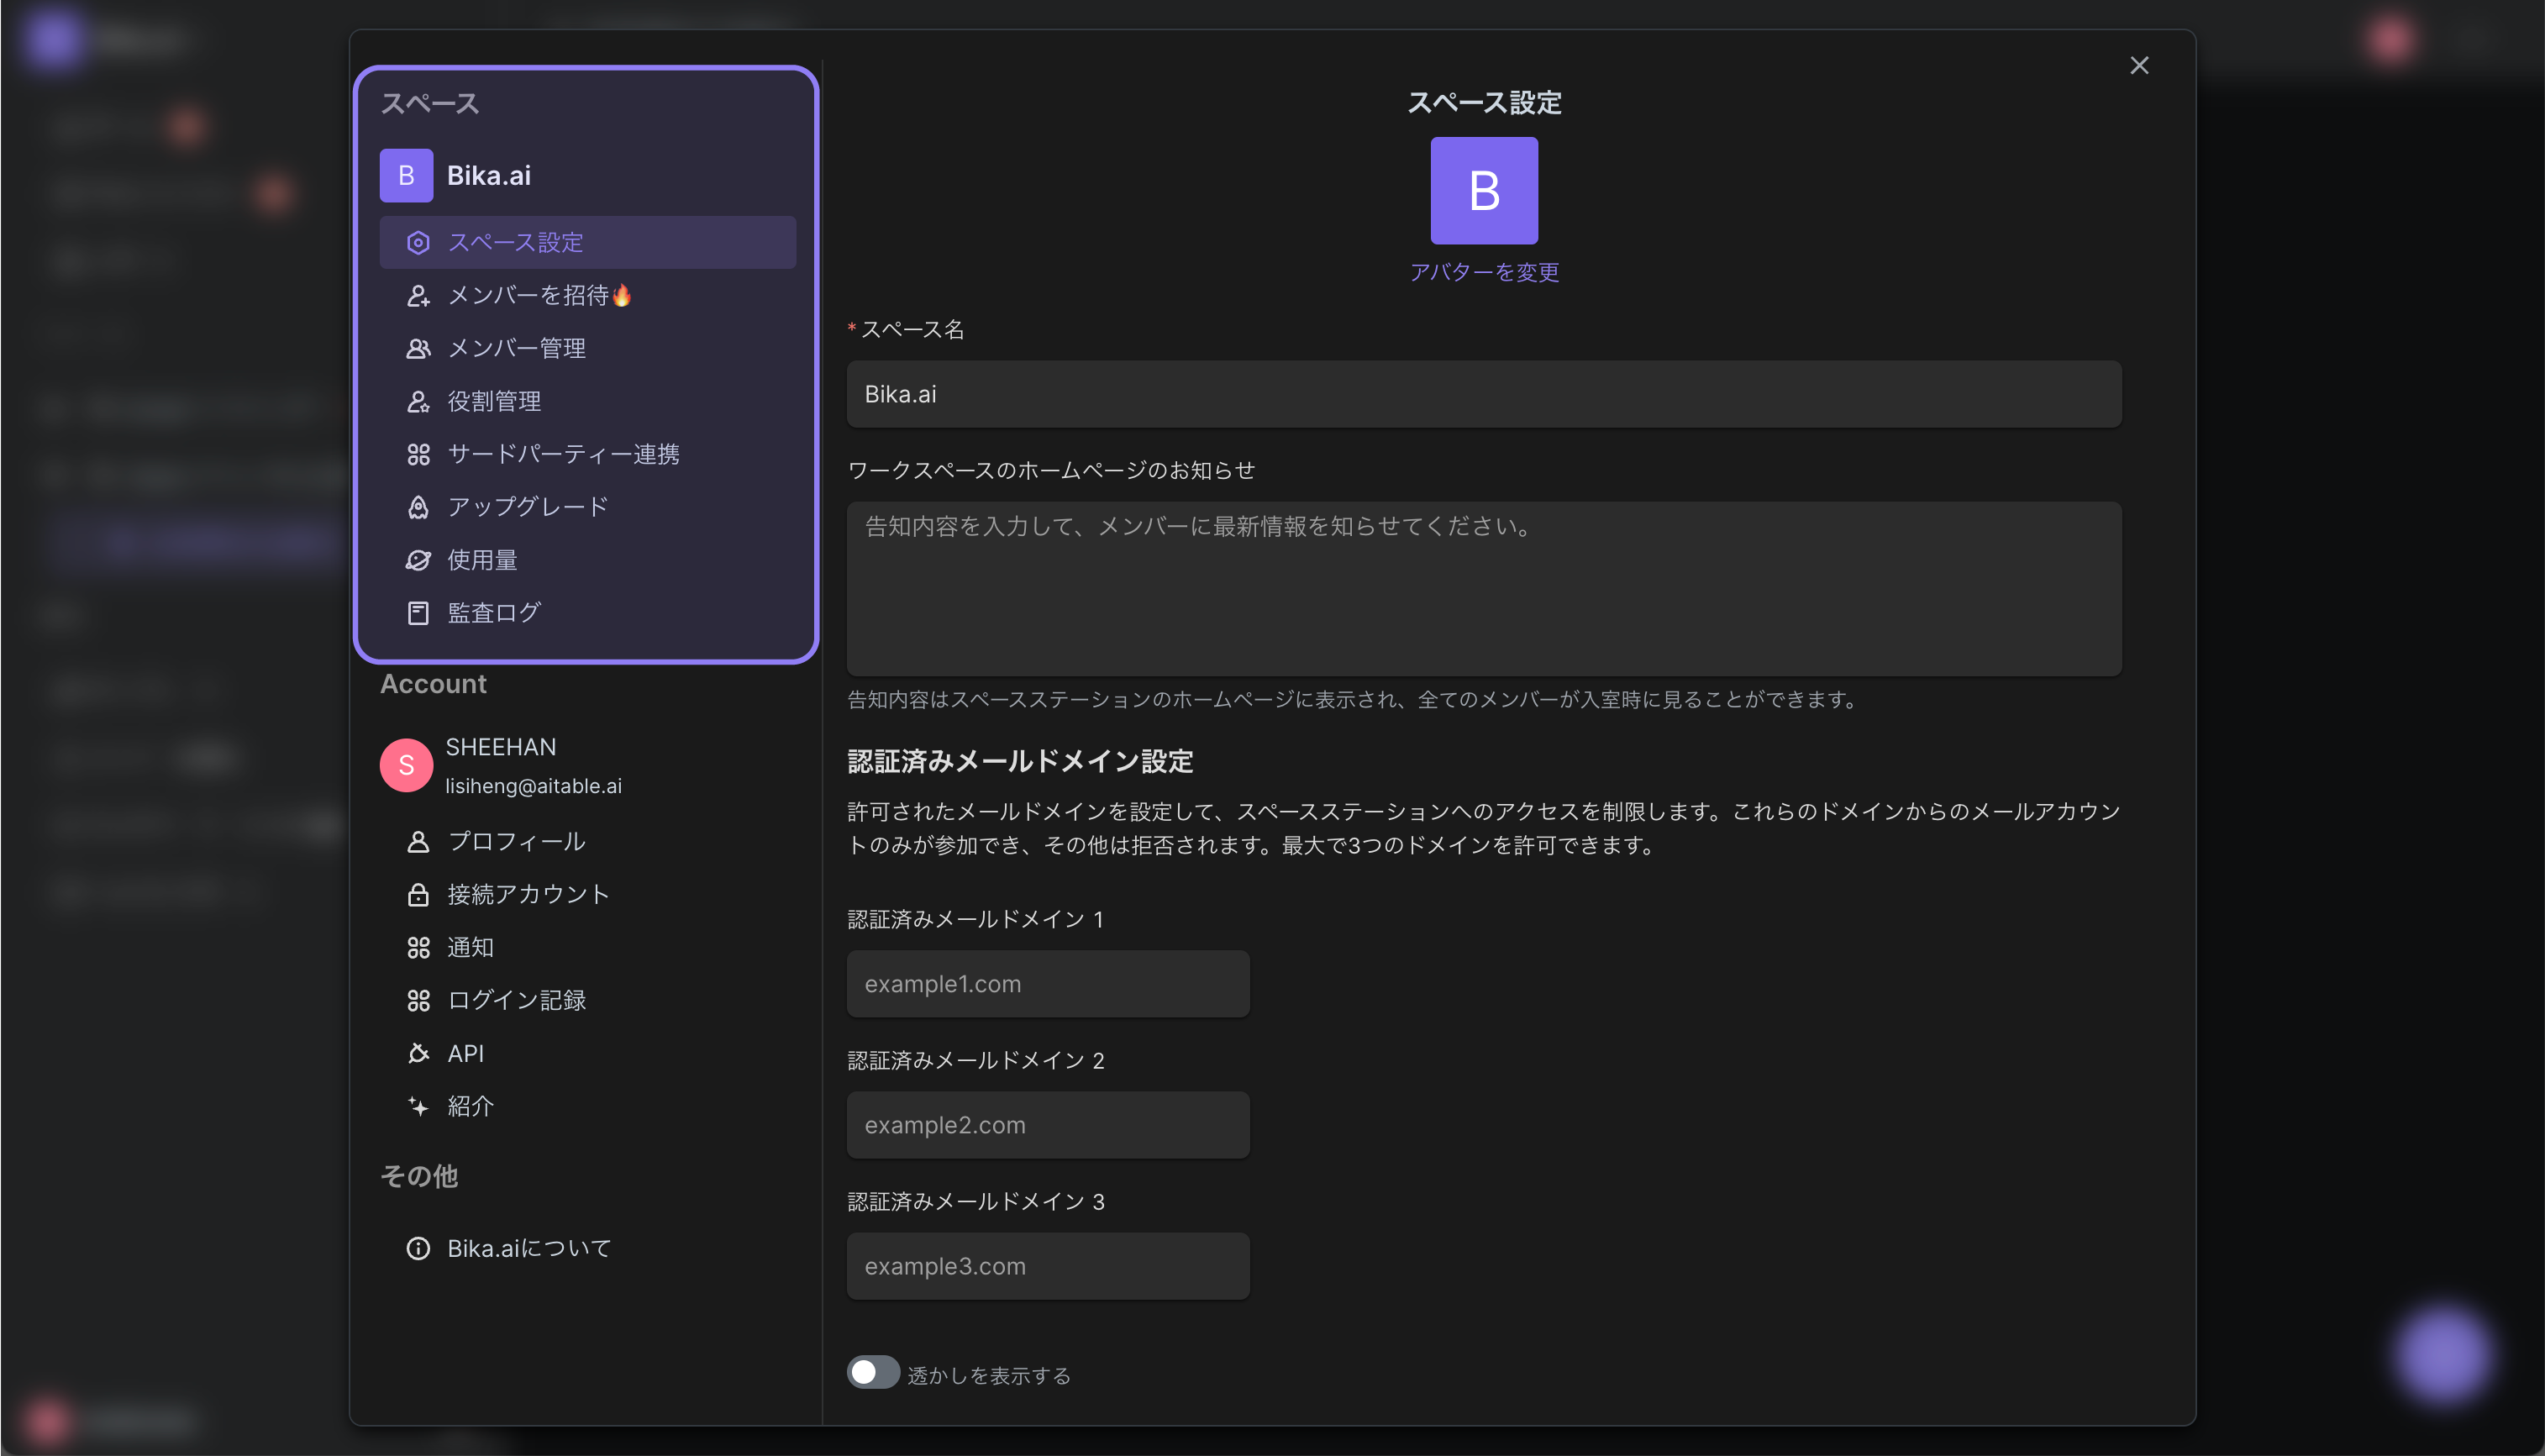Open メンバーを招待 menu item

[x=588, y=296]
